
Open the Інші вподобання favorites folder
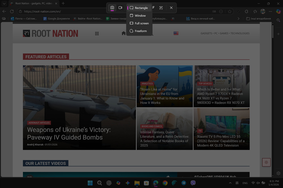[258, 19]
